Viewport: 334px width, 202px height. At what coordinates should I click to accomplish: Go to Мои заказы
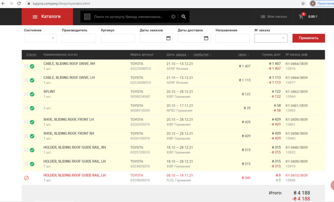[274, 17]
